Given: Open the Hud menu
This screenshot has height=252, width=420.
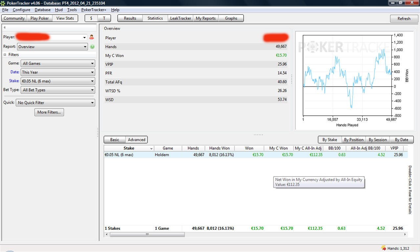Looking at the screenshot, I should click(x=59, y=10).
